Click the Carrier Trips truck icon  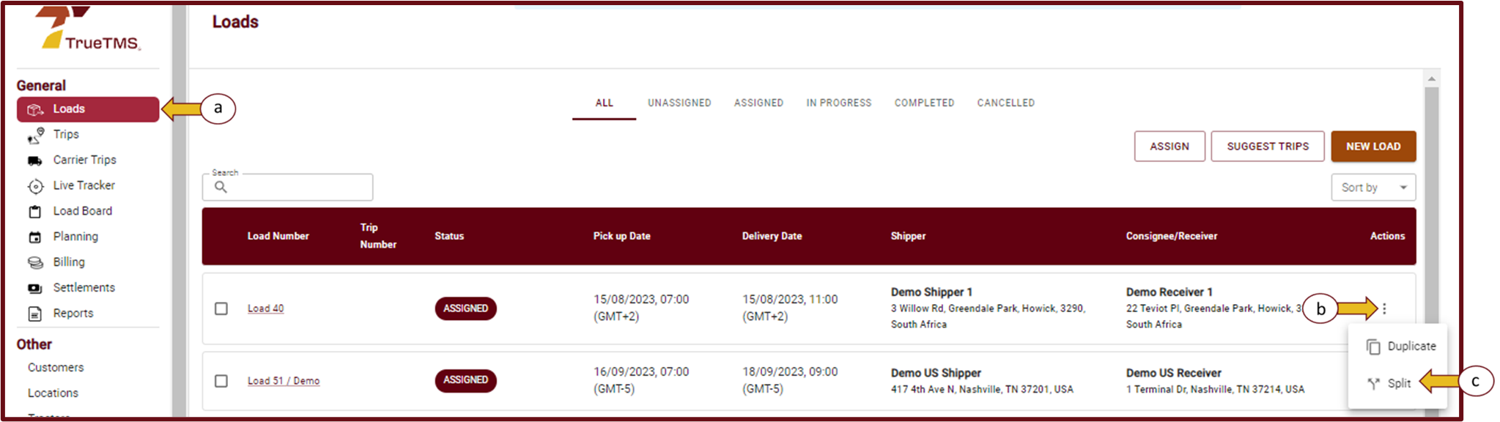tap(35, 160)
